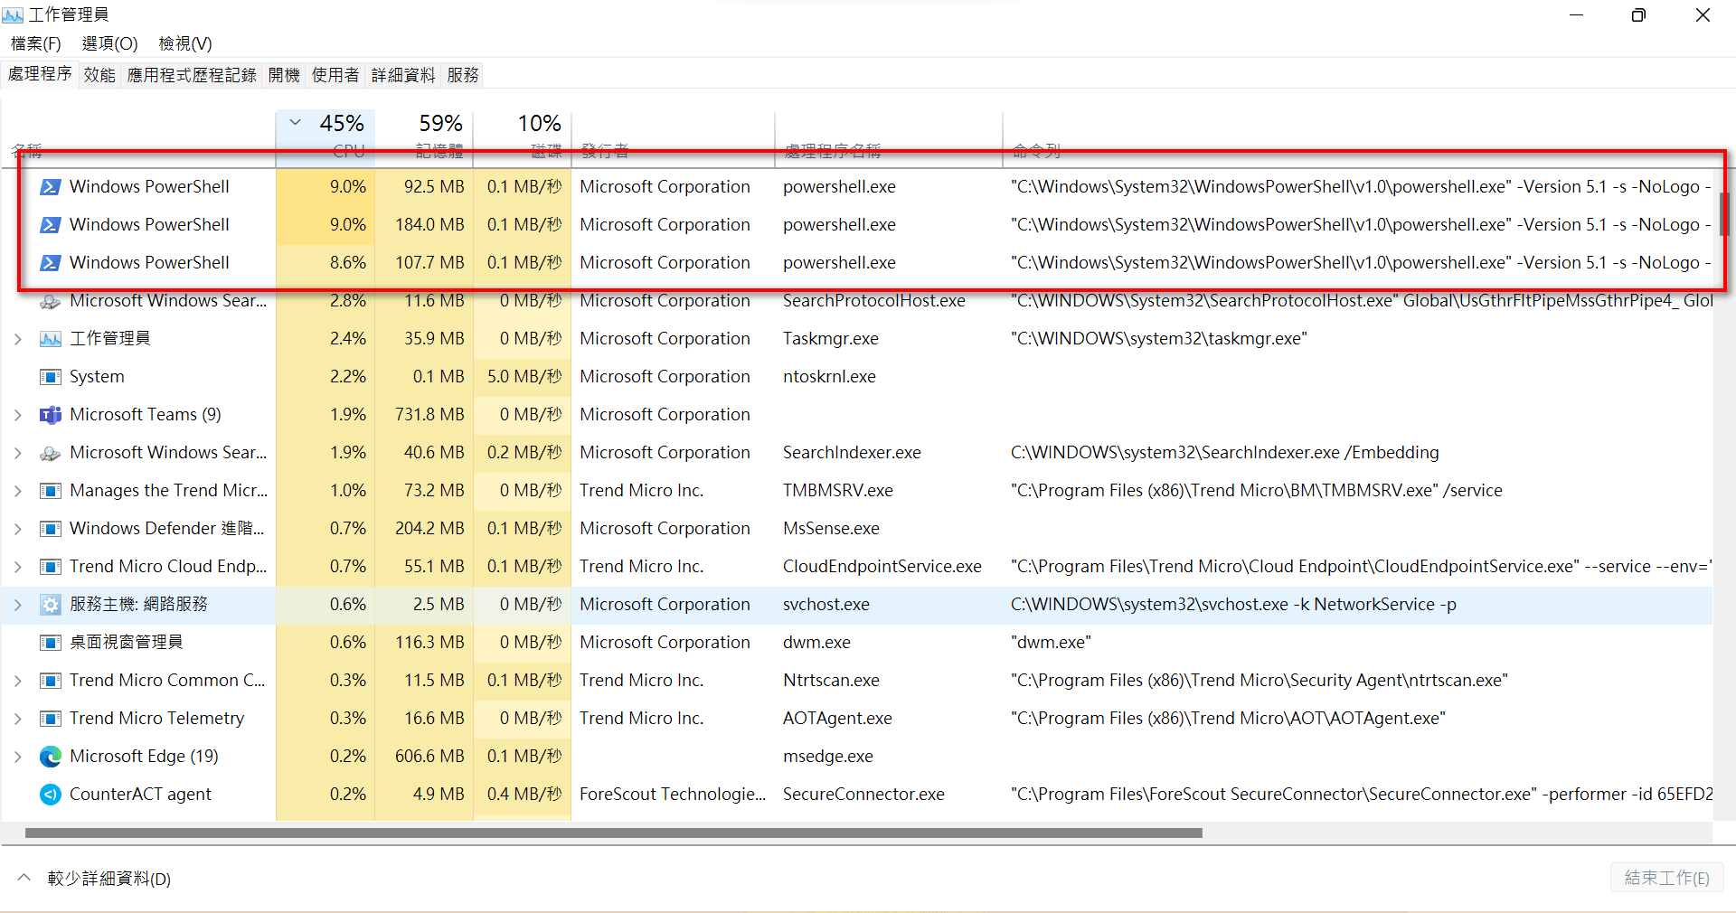Screen dimensions: 1736x913
Task: Click the TMBMSRV.exe process name cell
Action: 838,491
